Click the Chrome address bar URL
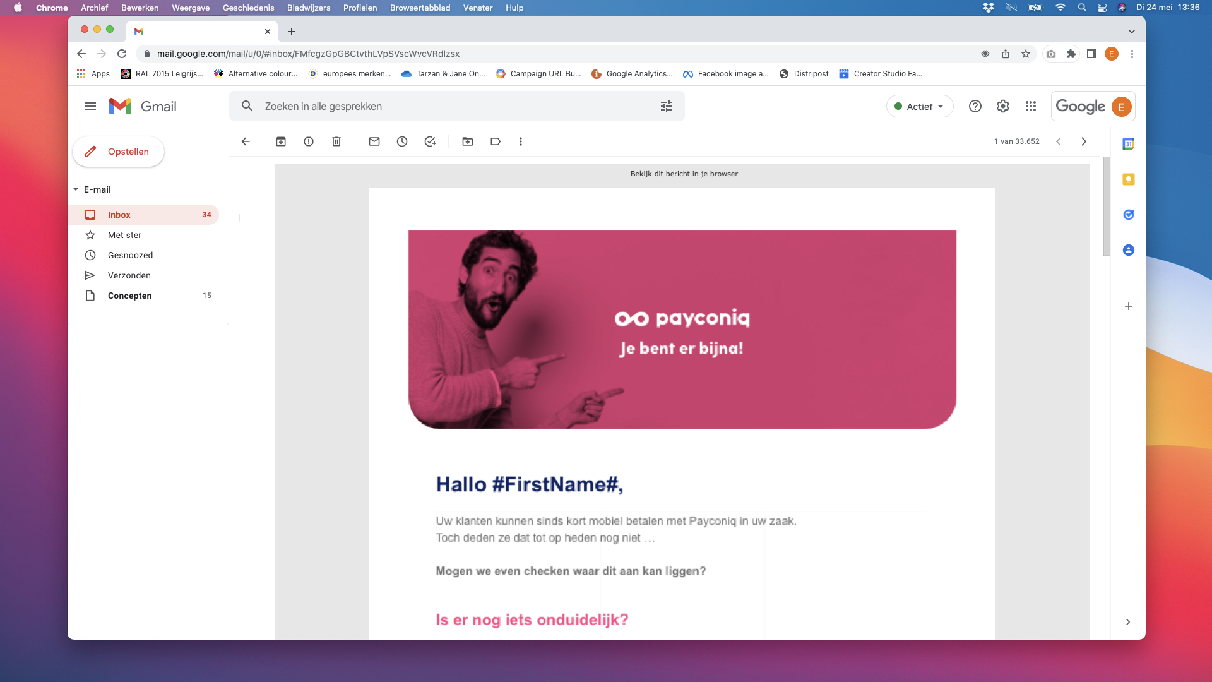Image resolution: width=1212 pixels, height=682 pixels. point(308,54)
